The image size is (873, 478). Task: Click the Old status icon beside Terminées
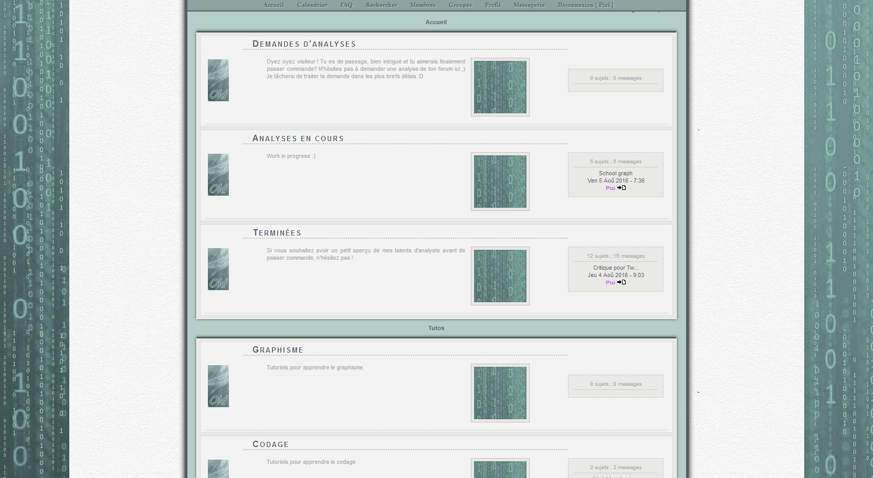tap(218, 269)
